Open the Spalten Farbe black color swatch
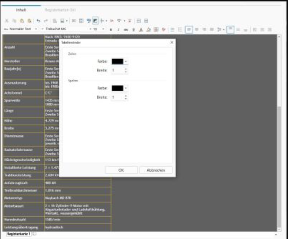The image size is (288, 239). pyautogui.click(x=117, y=88)
